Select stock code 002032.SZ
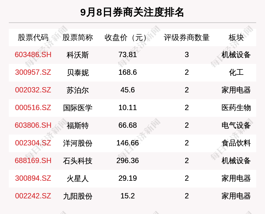The width and height of the screenshot is (265, 214). click(x=33, y=90)
